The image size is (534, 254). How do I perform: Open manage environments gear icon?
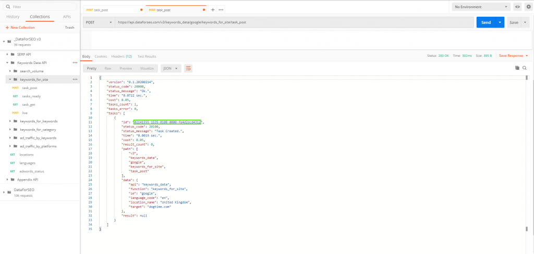(x=529, y=7)
